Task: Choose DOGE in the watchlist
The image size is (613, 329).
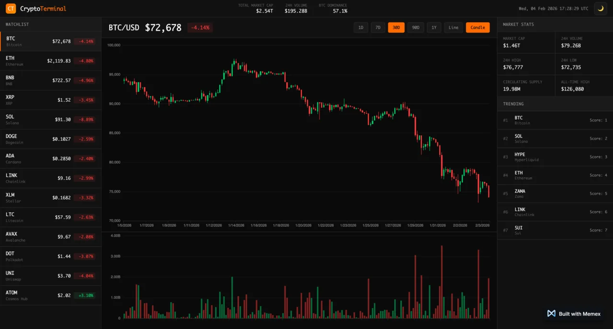Action: [50, 139]
